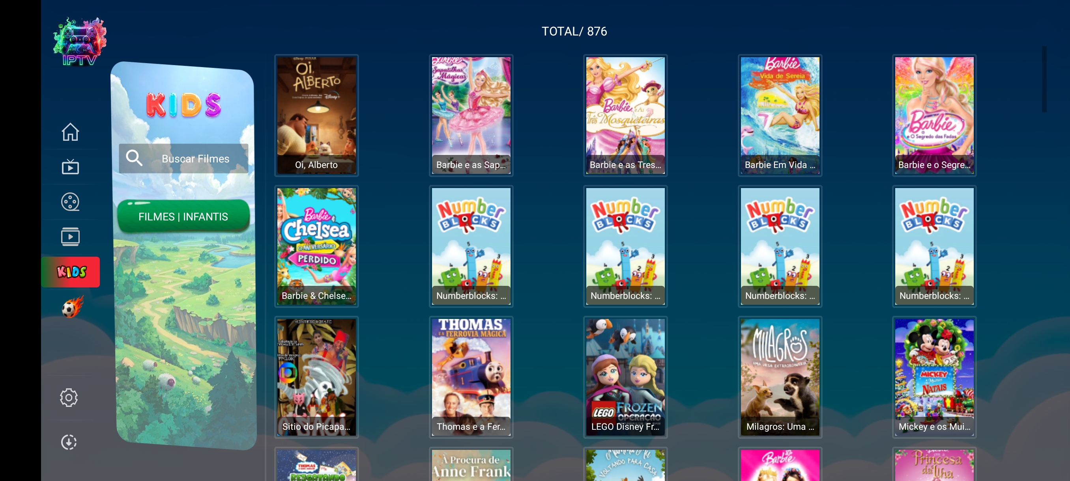
Task: Go to the Home screen icon
Action: coord(70,132)
